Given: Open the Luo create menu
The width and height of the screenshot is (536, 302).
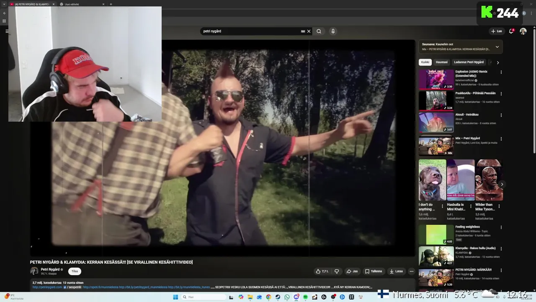Looking at the screenshot, I should (497, 31).
